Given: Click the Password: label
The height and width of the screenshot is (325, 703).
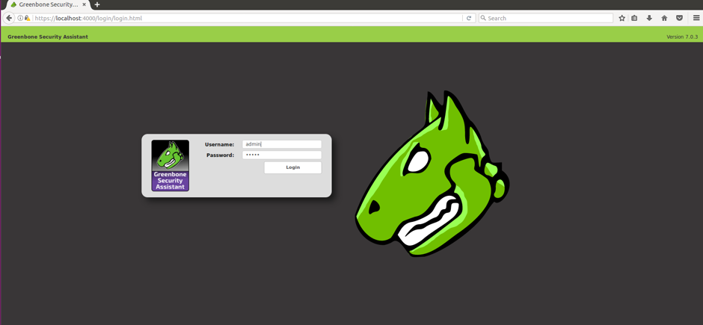Looking at the screenshot, I should pyautogui.click(x=221, y=155).
